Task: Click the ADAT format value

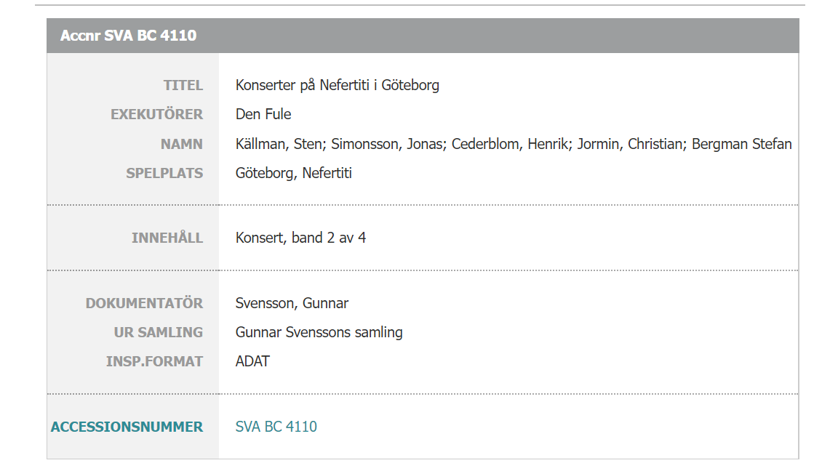Action: [x=252, y=361]
